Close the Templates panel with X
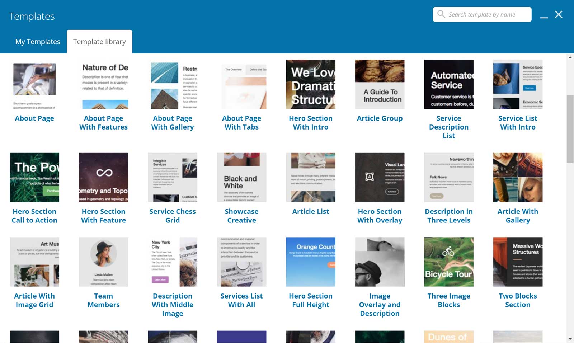This screenshot has height=343, width=574. 559,14
